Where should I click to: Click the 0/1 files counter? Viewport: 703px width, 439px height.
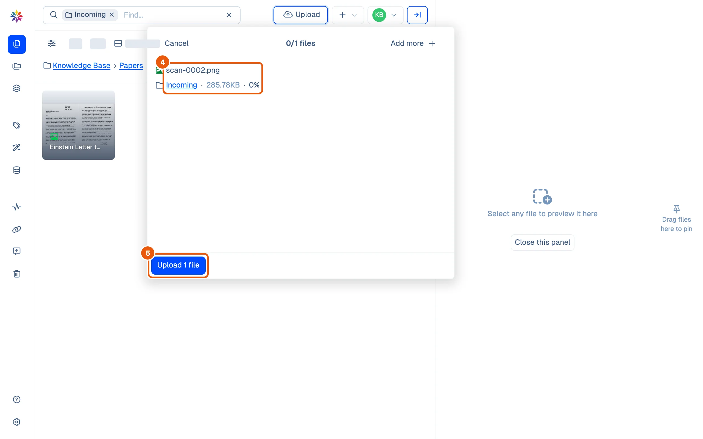pos(300,43)
